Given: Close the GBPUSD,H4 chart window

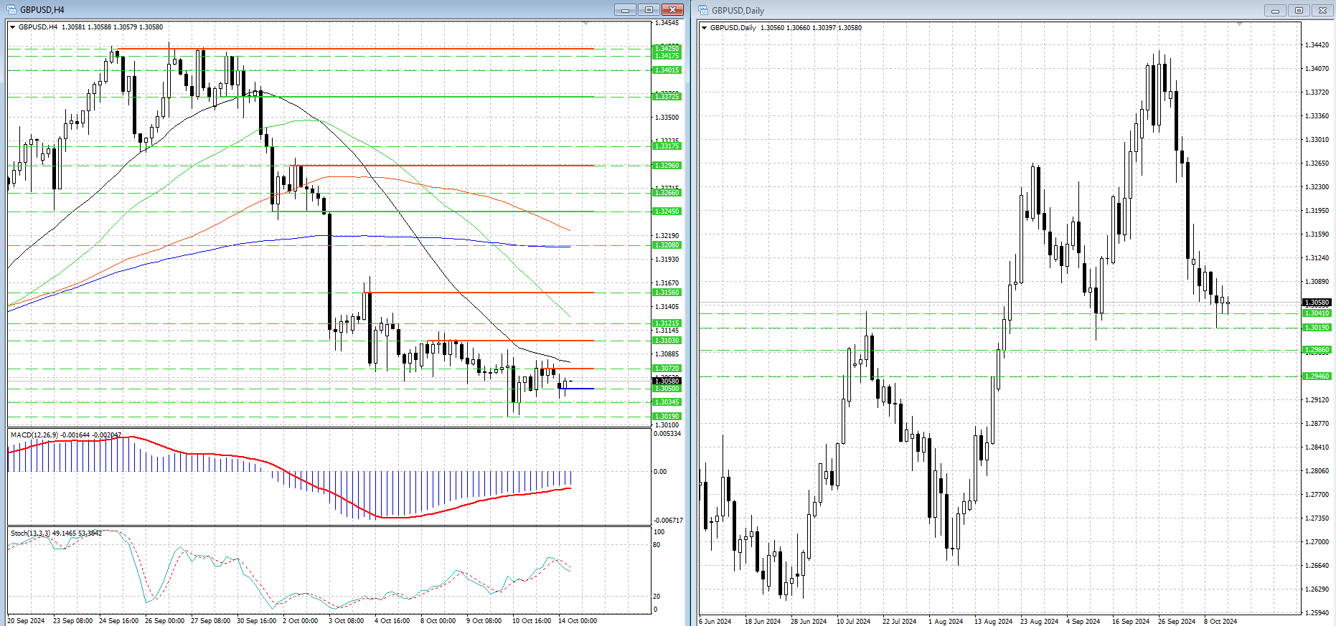Looking at the screenshot, I should [x=672, y=10].
